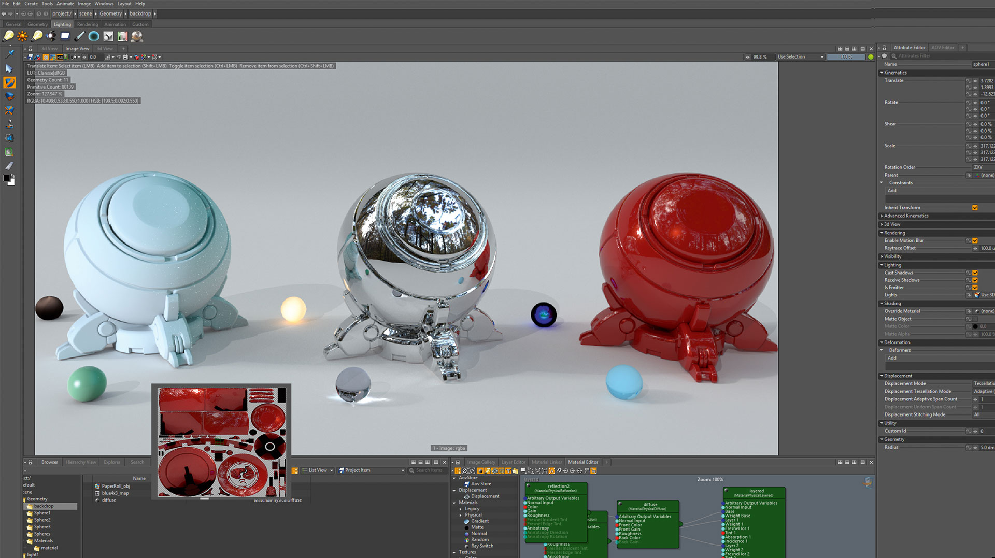Image resolution: width=995 pixels, height=558 pixels.
Task: Click the project:/ breadcrumb
Action: coord(62,13)
